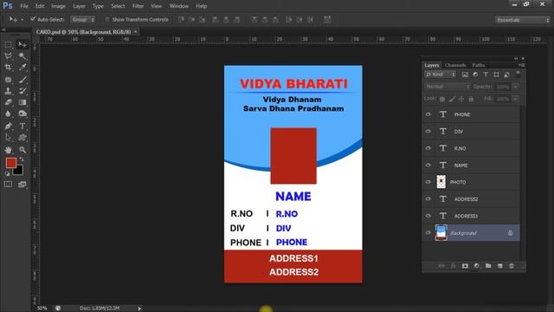Create a new layer group folder

click(x=488, y=266)
